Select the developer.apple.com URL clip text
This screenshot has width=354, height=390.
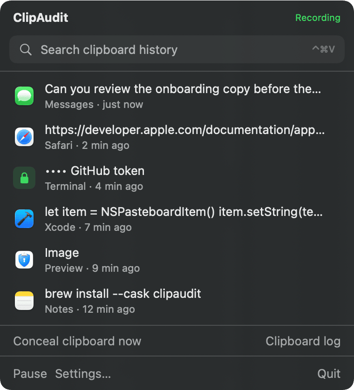[x=185, y=130]
